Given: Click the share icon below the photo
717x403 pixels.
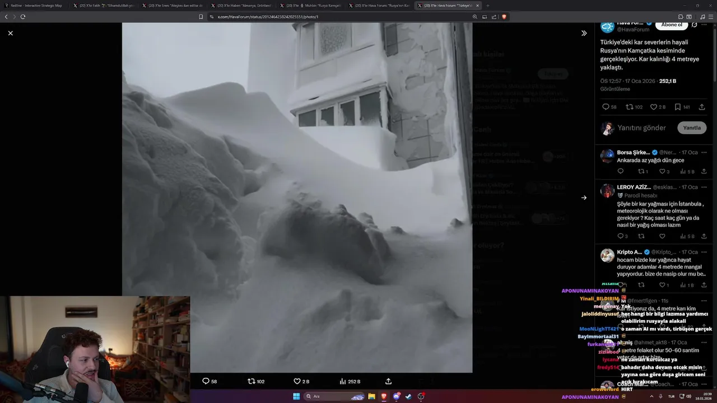Looking at the screenshot, I should 388,381.
